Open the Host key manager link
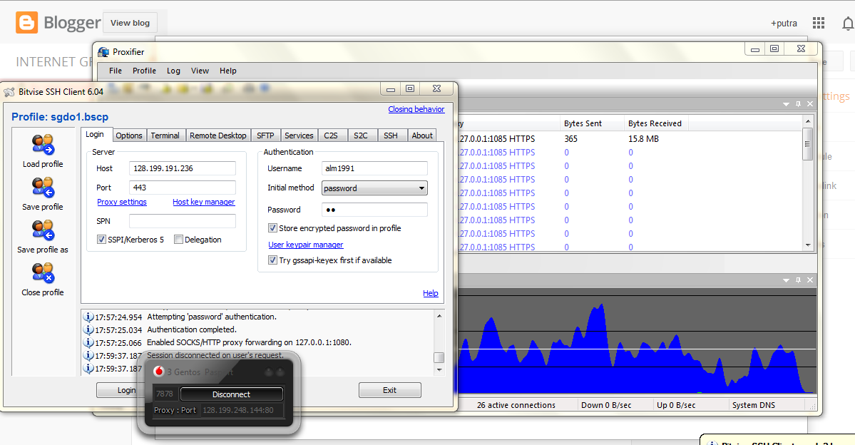This screenshot has width=855, height=445. [204, 202]
